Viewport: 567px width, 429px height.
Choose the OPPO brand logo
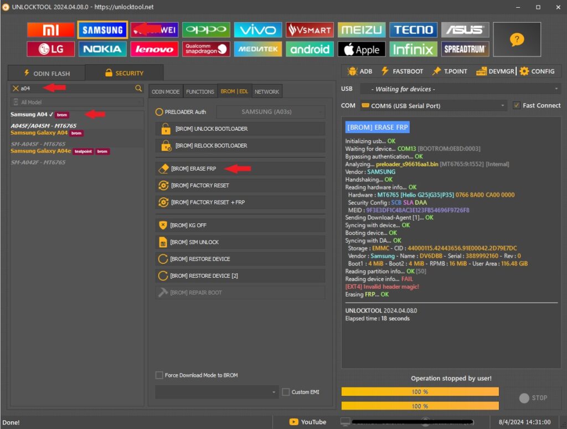[x=206, y=30]
